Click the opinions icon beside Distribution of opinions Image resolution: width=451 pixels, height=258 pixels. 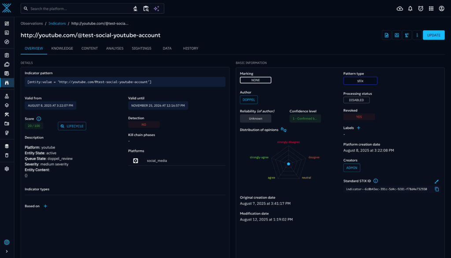tap(284, 130)
